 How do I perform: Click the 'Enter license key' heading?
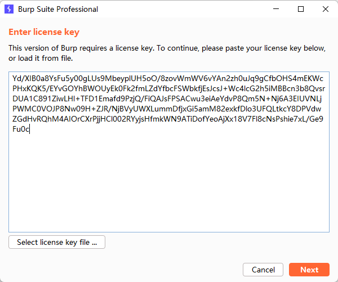(44, 32)
